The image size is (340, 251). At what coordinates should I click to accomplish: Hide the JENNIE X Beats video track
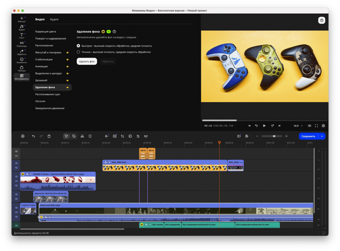pos(16,177)
